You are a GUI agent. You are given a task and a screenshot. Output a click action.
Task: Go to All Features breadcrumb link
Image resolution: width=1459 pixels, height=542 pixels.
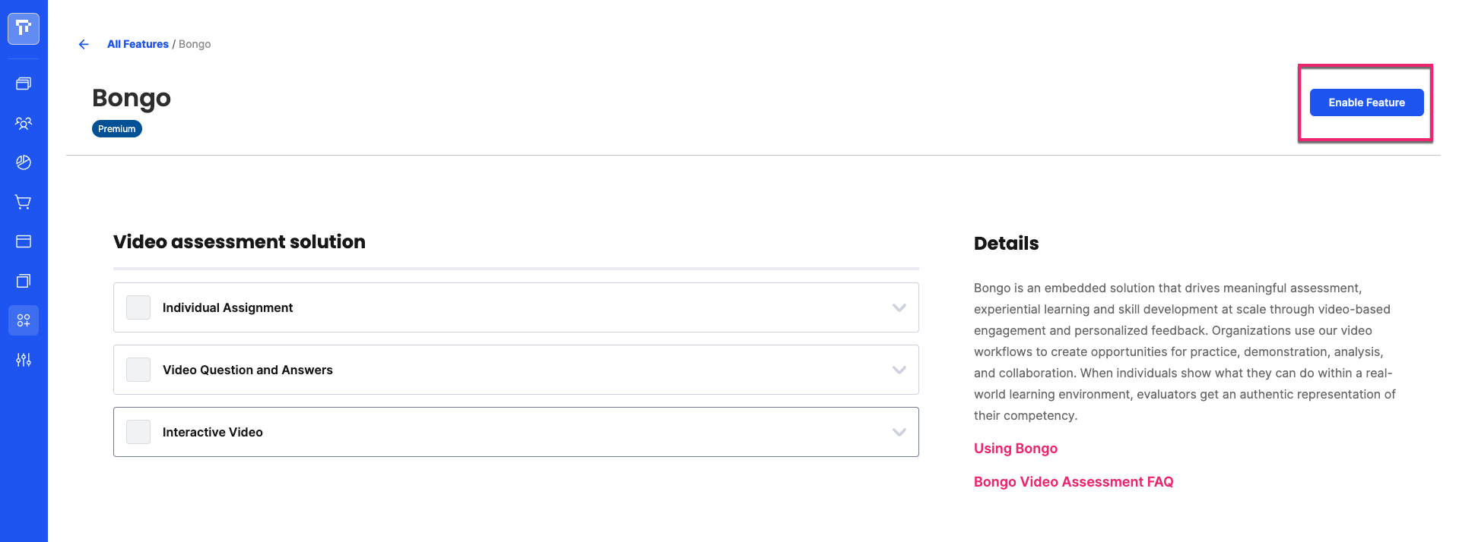(x=138, y=44)
